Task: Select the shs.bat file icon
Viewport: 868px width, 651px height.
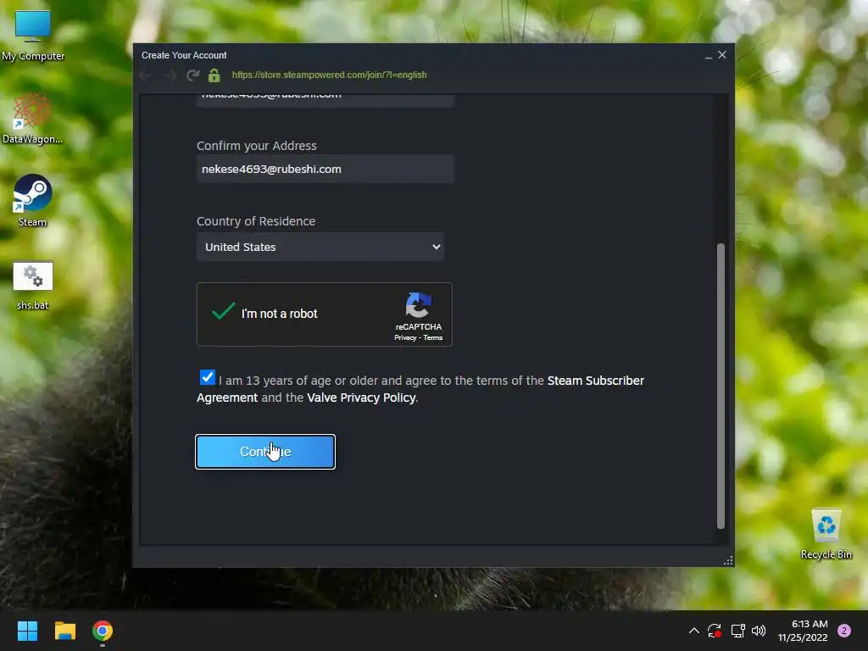Action: [33, 285]
